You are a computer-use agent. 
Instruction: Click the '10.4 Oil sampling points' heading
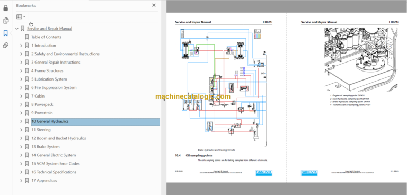coord(193,156)
